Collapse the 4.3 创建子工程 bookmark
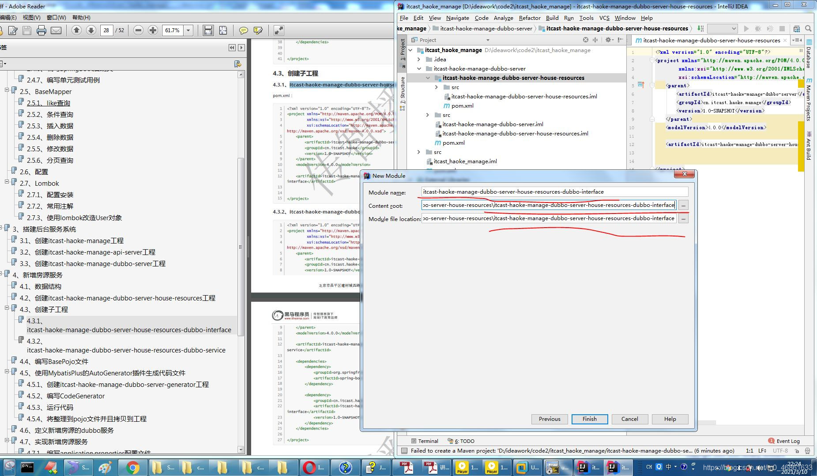Image resolution: width=817 pixels, height=476 pixels. pyautogui.click(x=7, y=308)
